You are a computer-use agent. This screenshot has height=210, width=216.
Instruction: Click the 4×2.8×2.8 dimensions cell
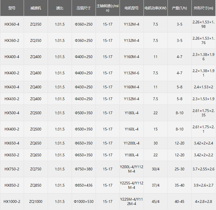pyautogui.click(x=203, y=201)
